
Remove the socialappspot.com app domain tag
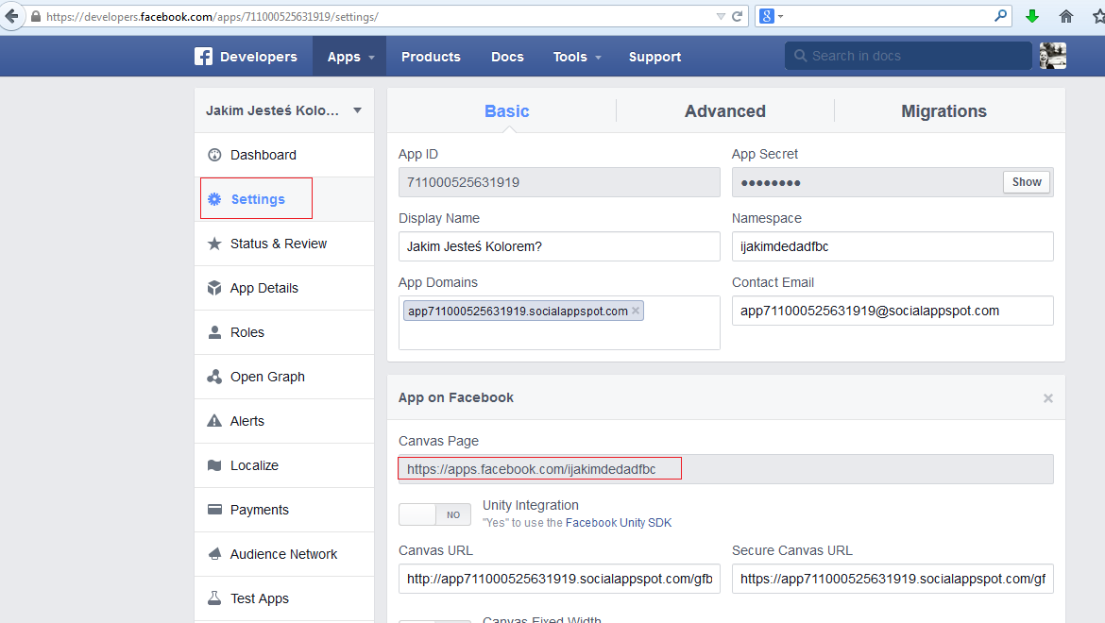click(x=636, y=311)
